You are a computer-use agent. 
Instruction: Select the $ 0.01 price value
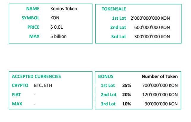click(57, 27)
